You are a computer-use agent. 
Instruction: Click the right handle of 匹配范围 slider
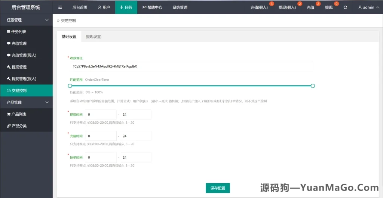[x=313, y=86]
